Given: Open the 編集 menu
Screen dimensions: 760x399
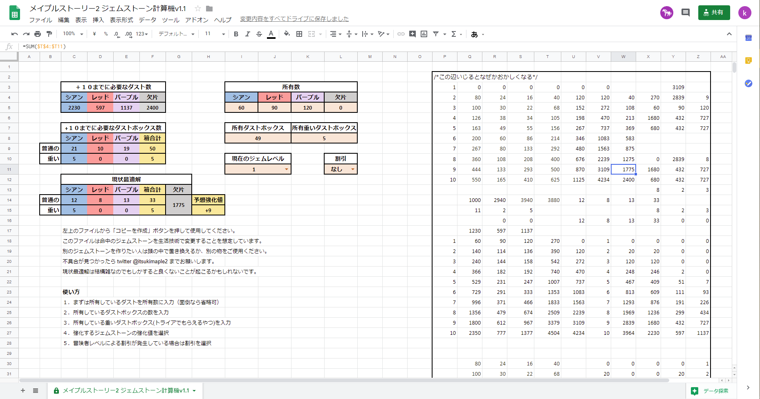Looking at the screenshot, I should point(64,20).
